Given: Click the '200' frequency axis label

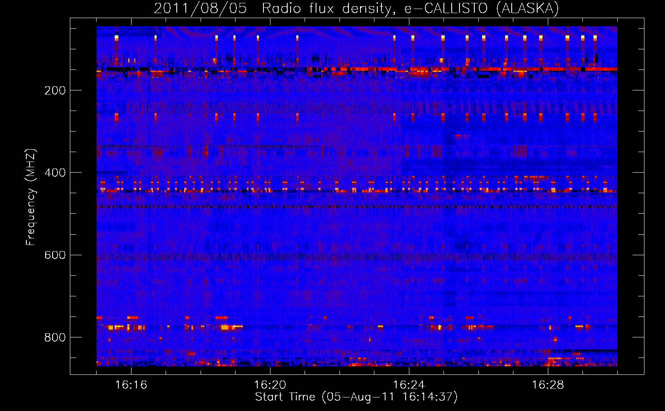Looking at the screenshot, I should click(55, 91).
